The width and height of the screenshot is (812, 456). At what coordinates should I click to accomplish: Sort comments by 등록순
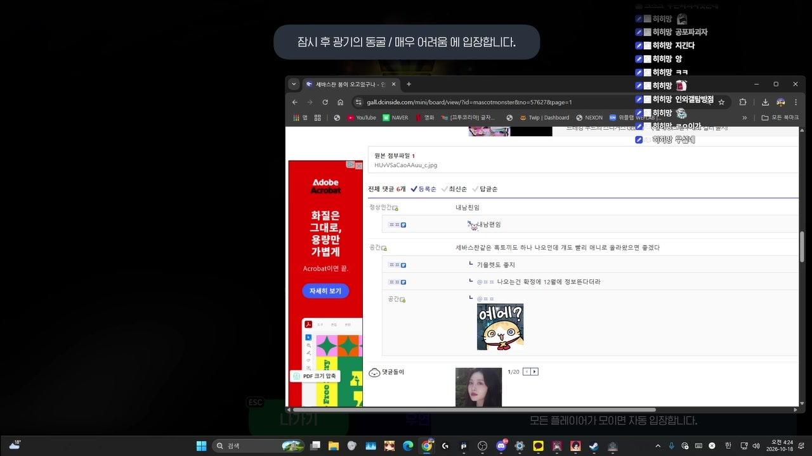coord(423,189)
